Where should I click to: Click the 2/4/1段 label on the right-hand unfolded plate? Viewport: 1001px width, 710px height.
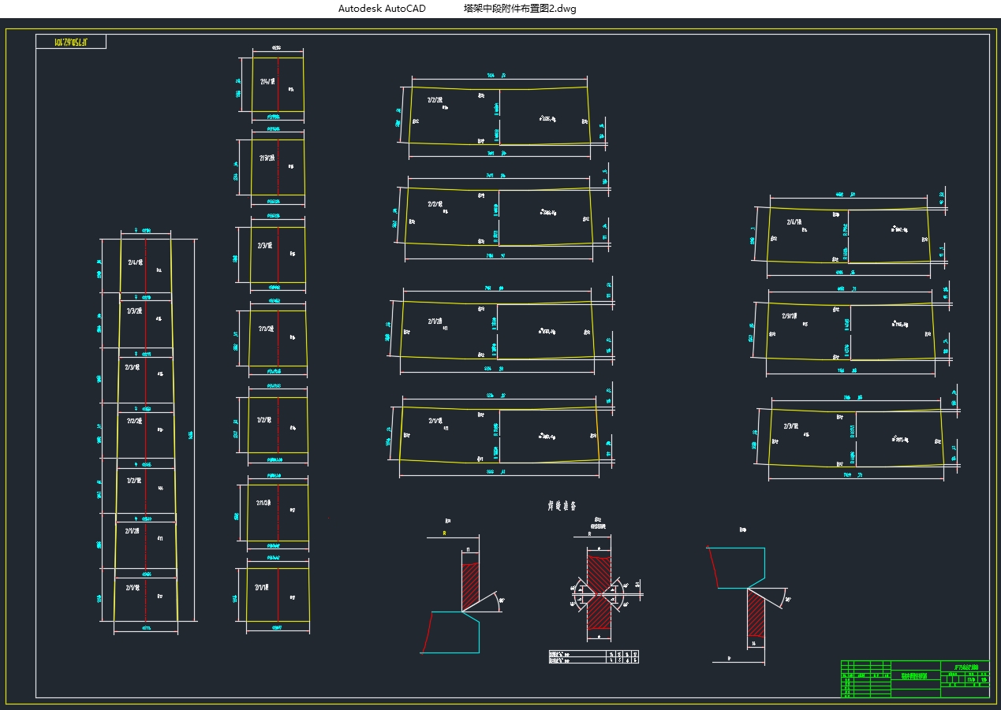[794, 223]
